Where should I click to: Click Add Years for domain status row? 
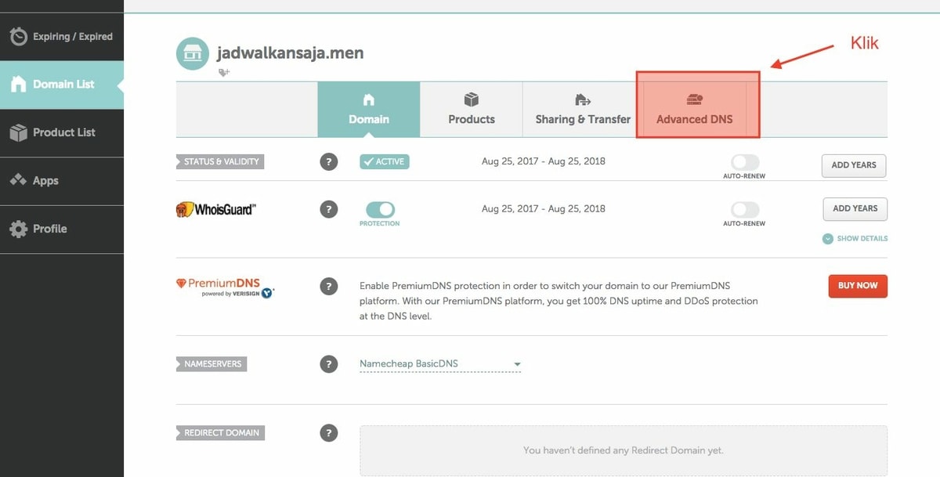854,165
